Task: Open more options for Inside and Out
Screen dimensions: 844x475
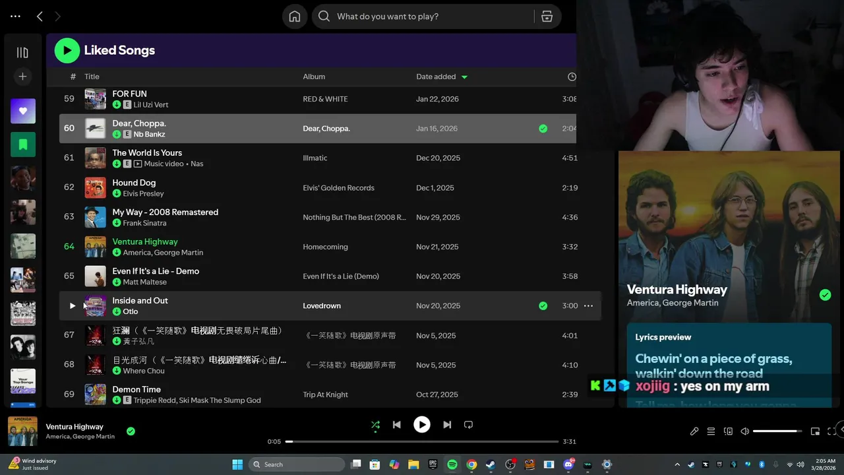Action: 588,305
